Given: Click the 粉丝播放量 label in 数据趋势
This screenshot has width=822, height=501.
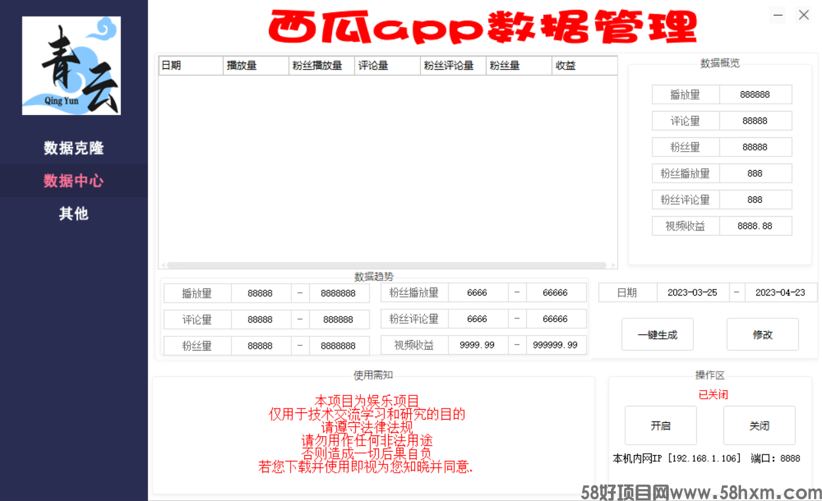Looking at the screenshot, I should (x=414, y=293).
